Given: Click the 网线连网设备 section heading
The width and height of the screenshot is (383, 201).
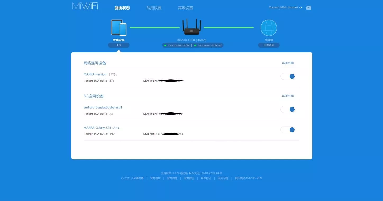Looking at the screenshot, I should click(x=95, y=63).
